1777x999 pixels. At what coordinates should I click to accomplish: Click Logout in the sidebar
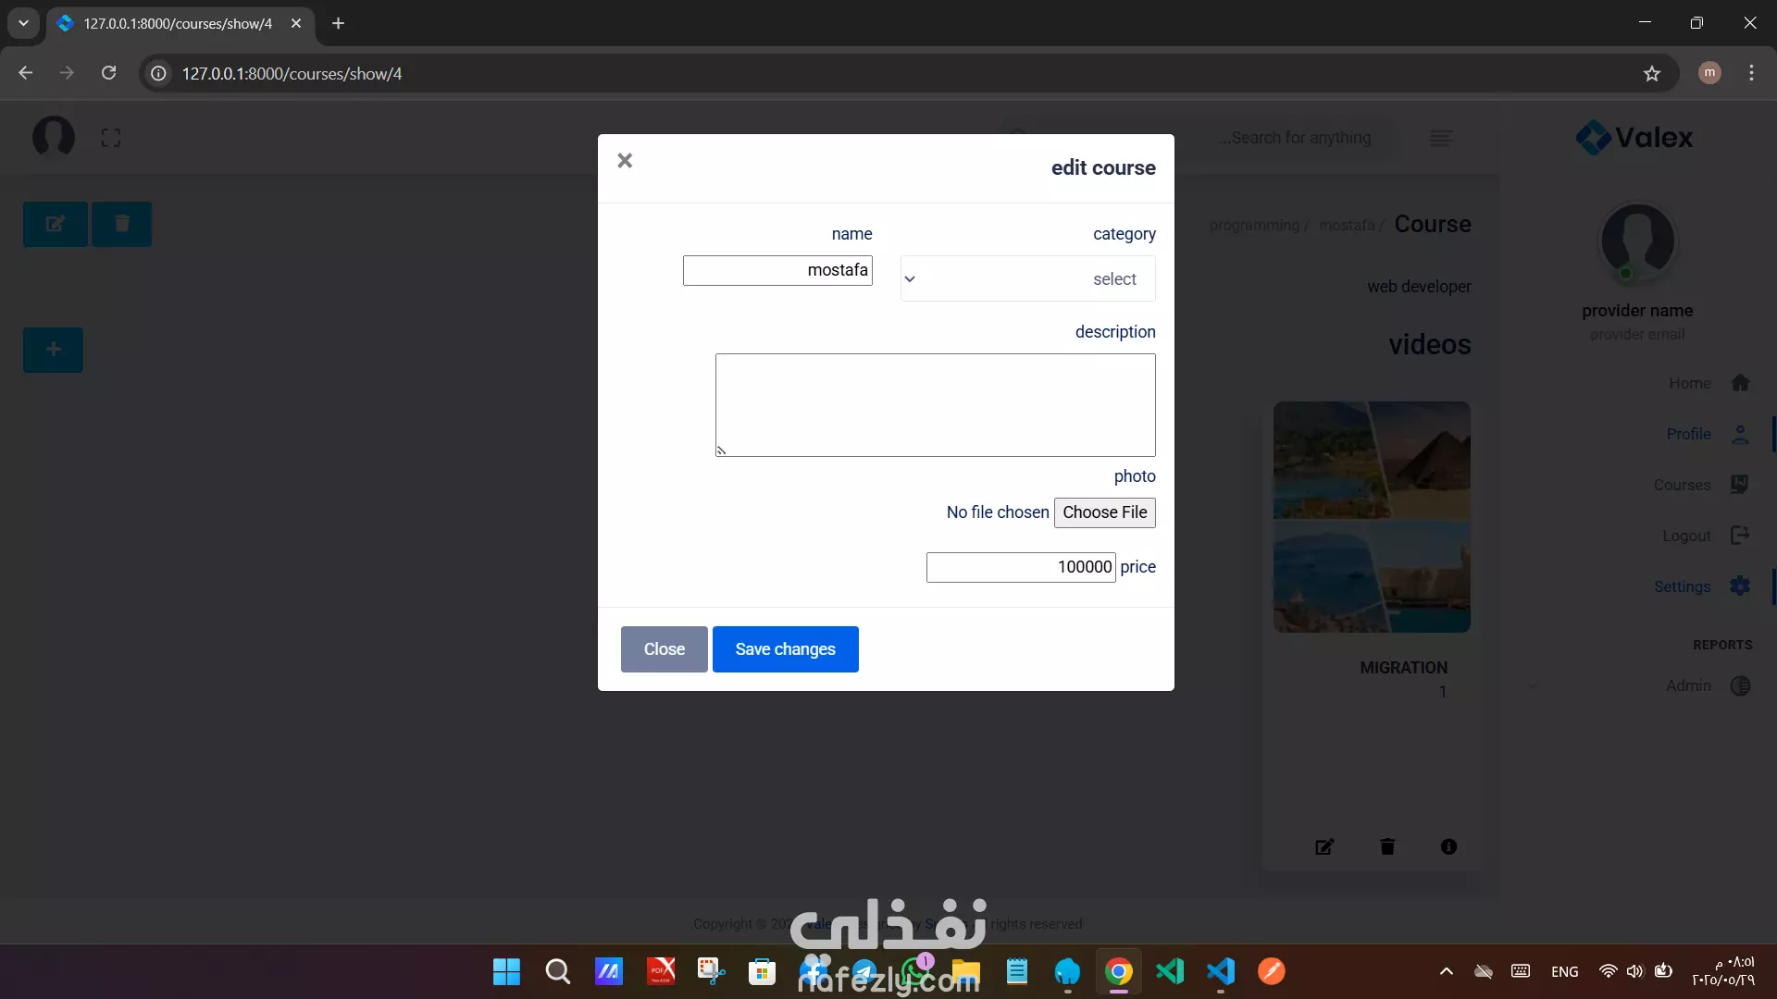click(x=1706, y=536)
